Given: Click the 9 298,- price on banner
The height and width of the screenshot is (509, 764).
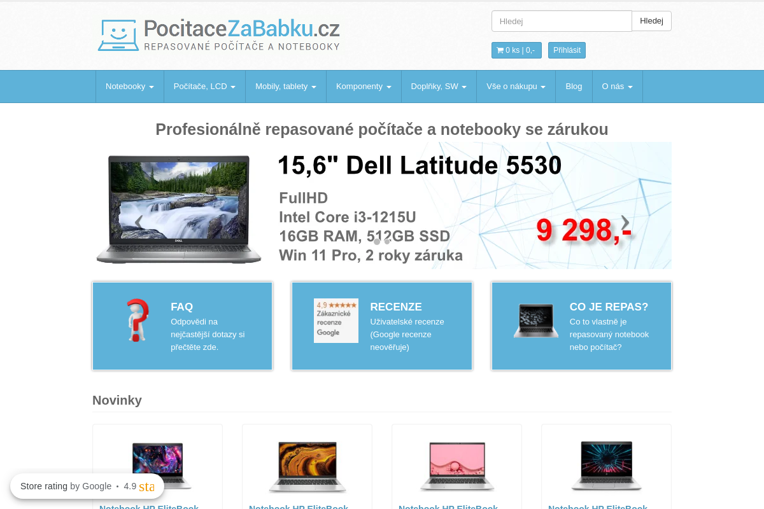Looking at the screenshot, I should click(584, 230).
